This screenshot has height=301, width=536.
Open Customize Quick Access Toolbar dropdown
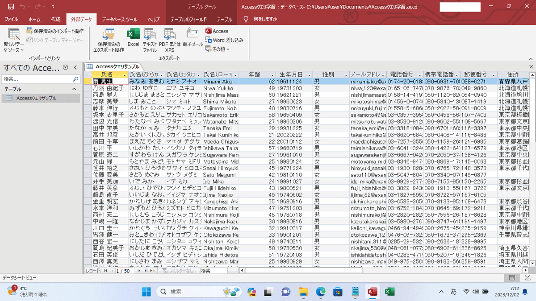(x=54, y=7)
